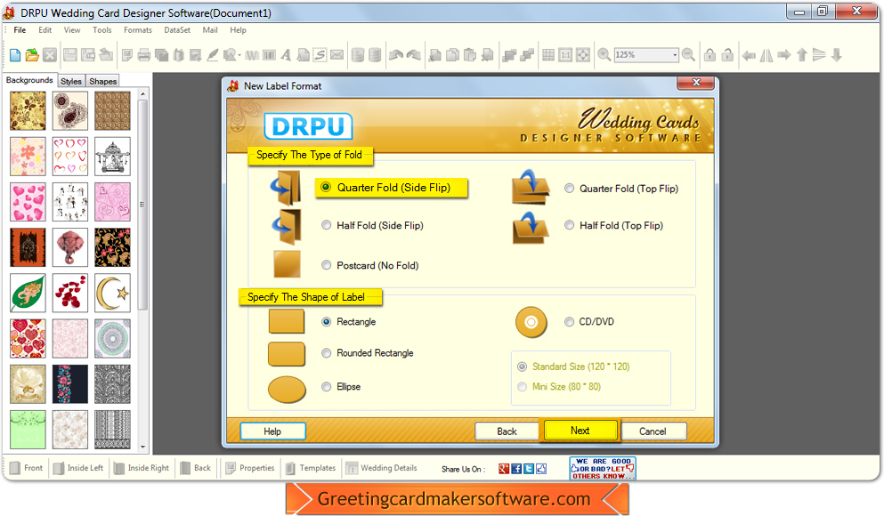Click the Paste clipboard icon

(470, 54)
